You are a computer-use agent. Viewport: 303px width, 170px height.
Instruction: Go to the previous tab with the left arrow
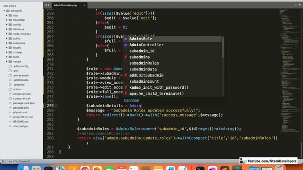(46, 5)
